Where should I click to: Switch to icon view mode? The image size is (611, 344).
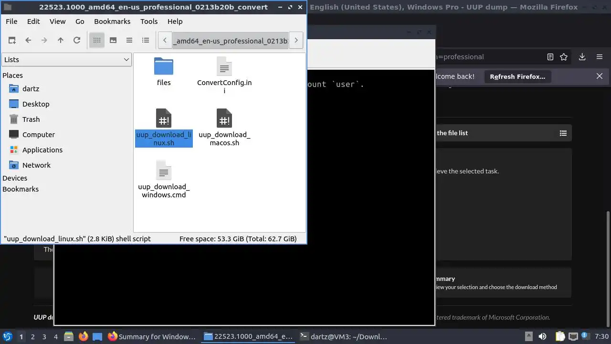point(97,41)
